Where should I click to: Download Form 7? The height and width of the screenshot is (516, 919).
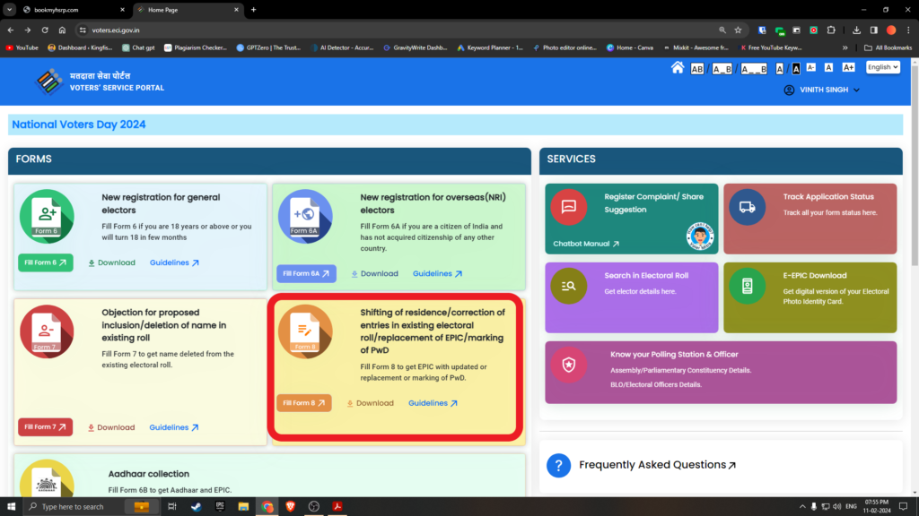111,427
